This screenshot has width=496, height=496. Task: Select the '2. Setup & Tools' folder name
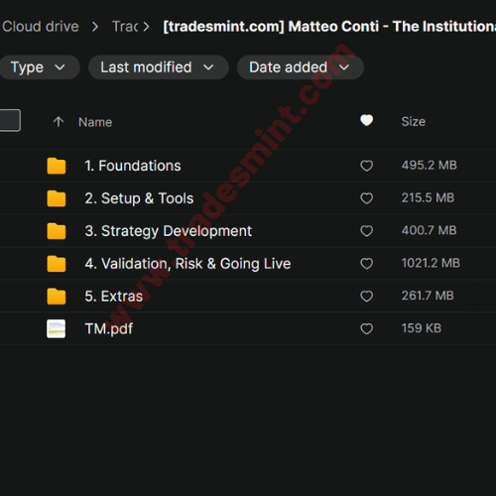[139, 198]
